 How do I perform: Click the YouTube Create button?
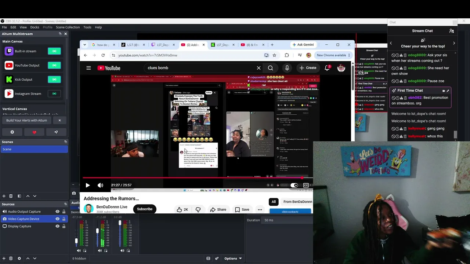point(308,68)
